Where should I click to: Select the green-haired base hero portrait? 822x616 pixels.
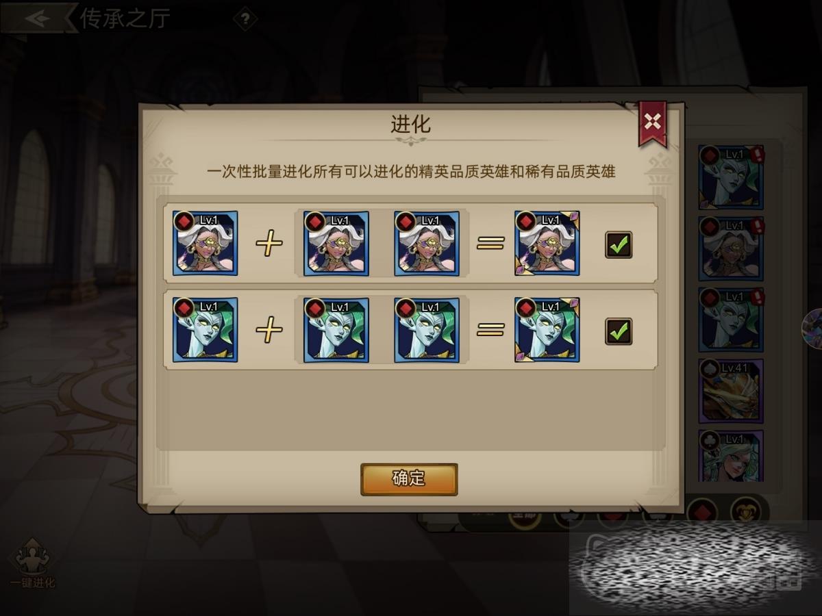click(x=206, y=330)
